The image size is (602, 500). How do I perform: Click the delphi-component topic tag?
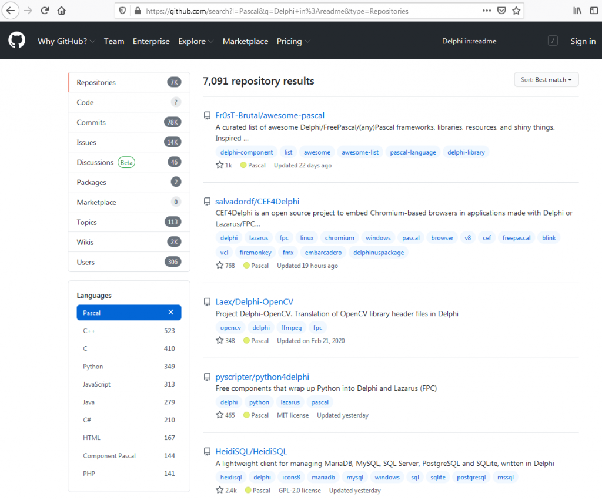246,152
